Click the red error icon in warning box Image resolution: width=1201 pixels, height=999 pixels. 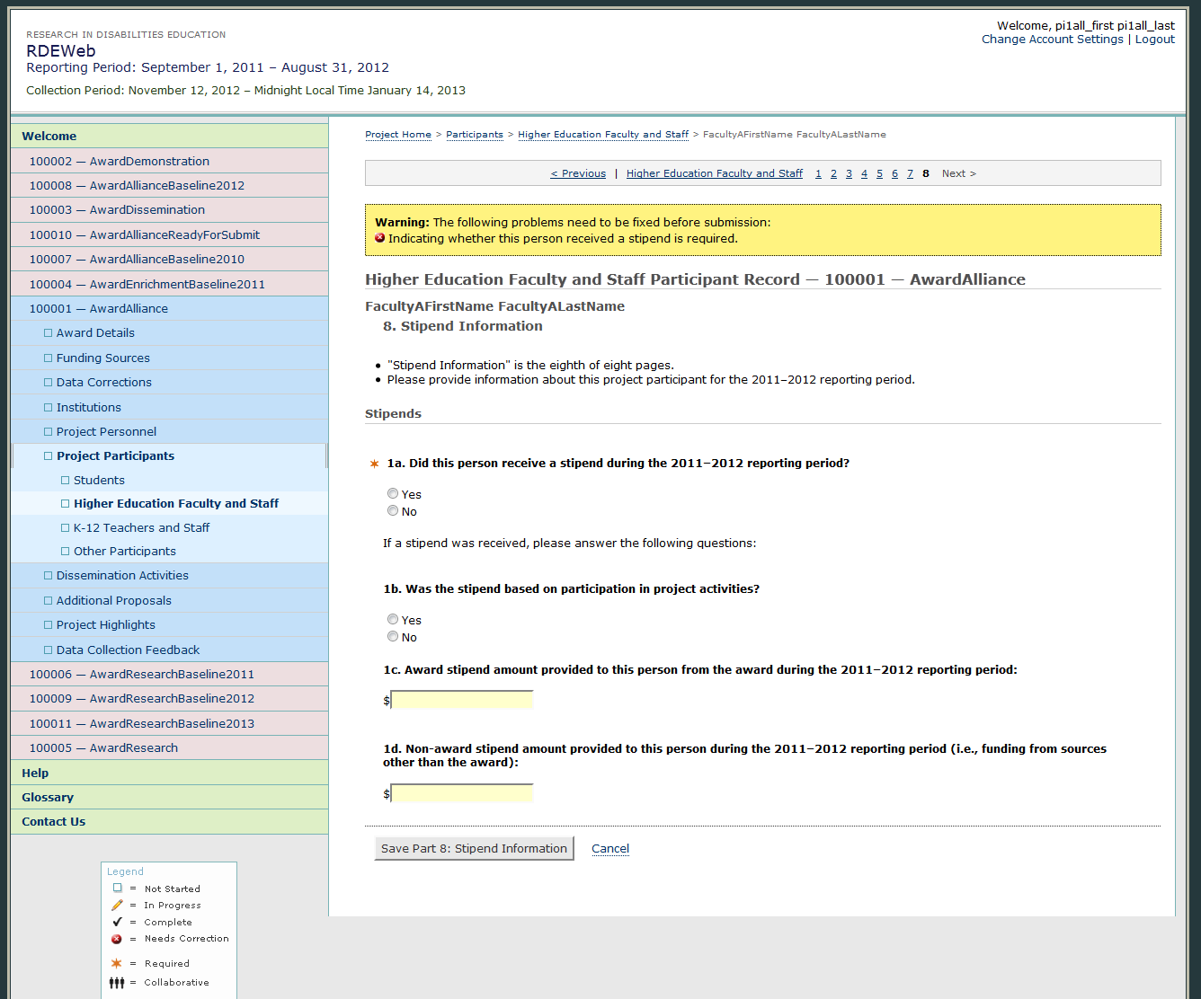380,239
